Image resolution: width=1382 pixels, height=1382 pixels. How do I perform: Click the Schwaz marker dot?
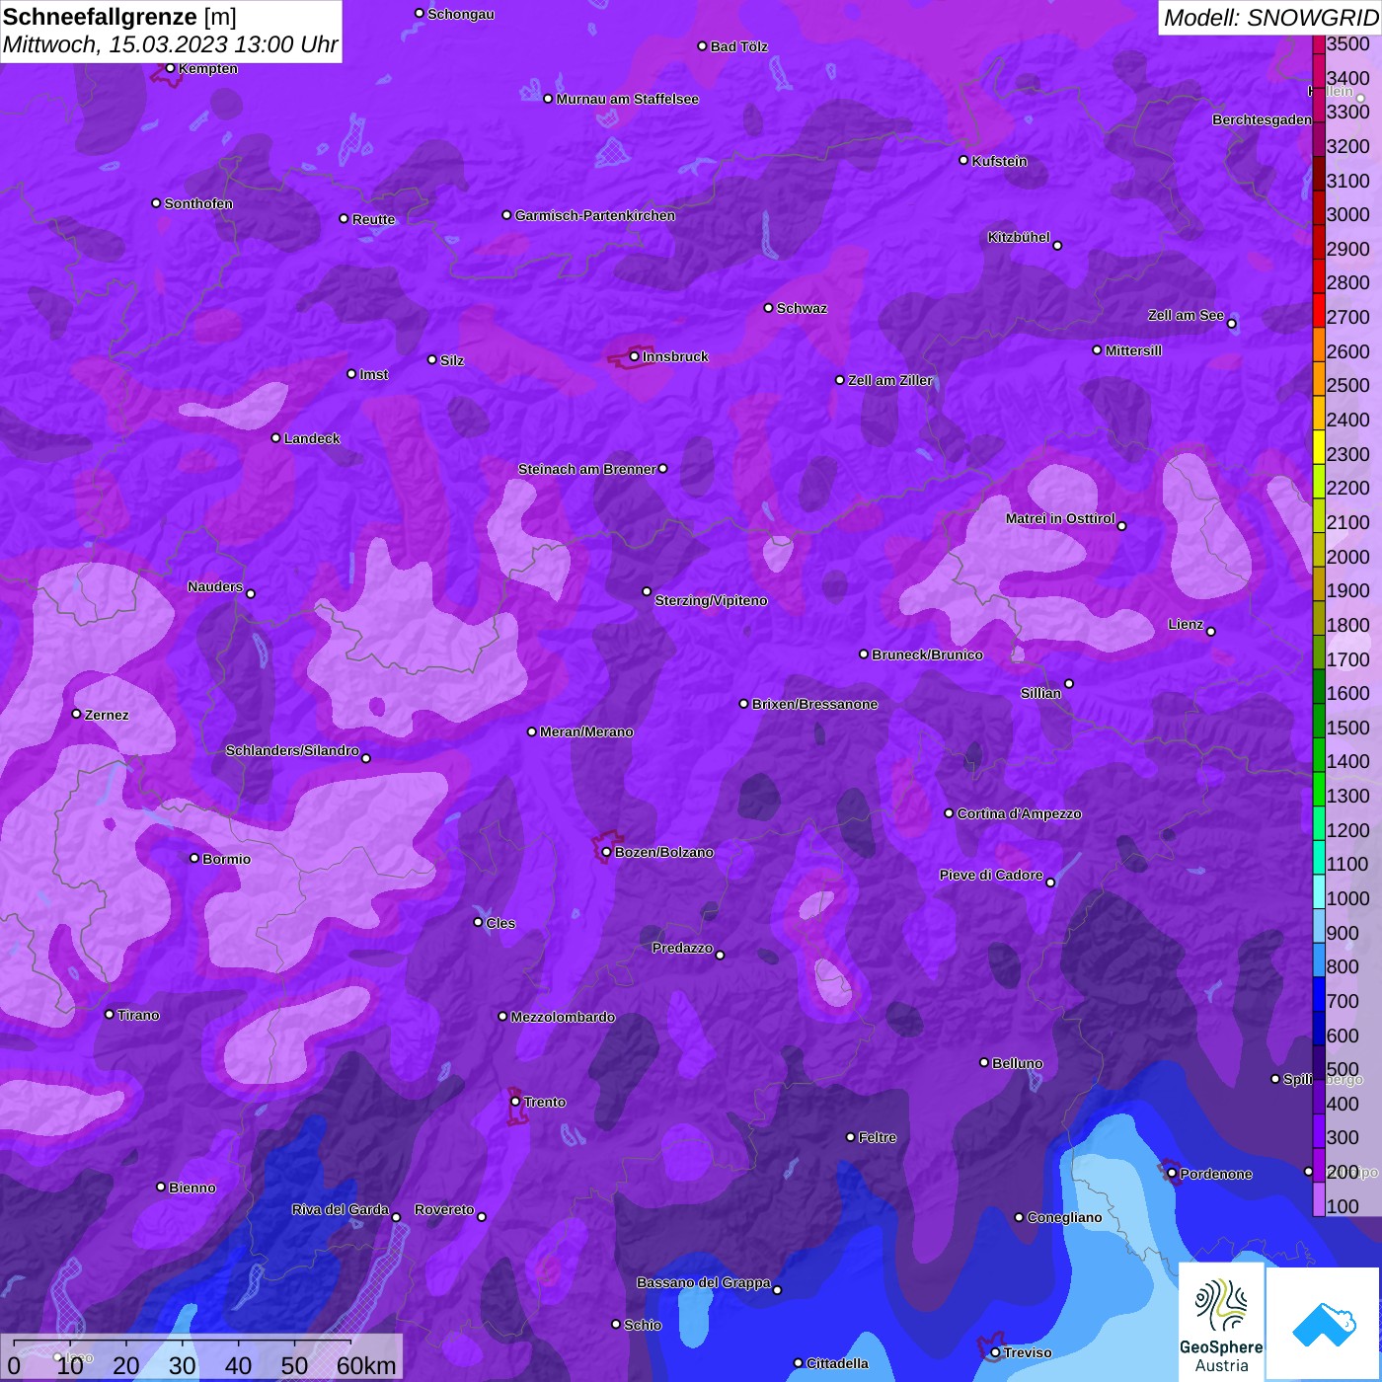(769, 308)
